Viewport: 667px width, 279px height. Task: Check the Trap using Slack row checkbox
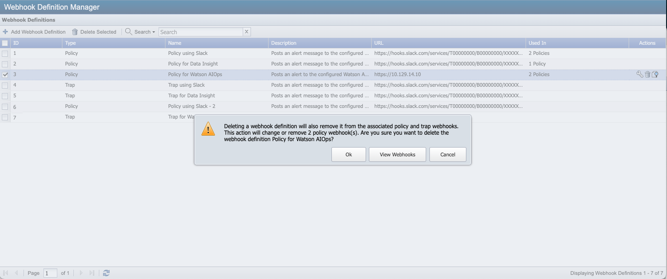click(x=5, y=85)
